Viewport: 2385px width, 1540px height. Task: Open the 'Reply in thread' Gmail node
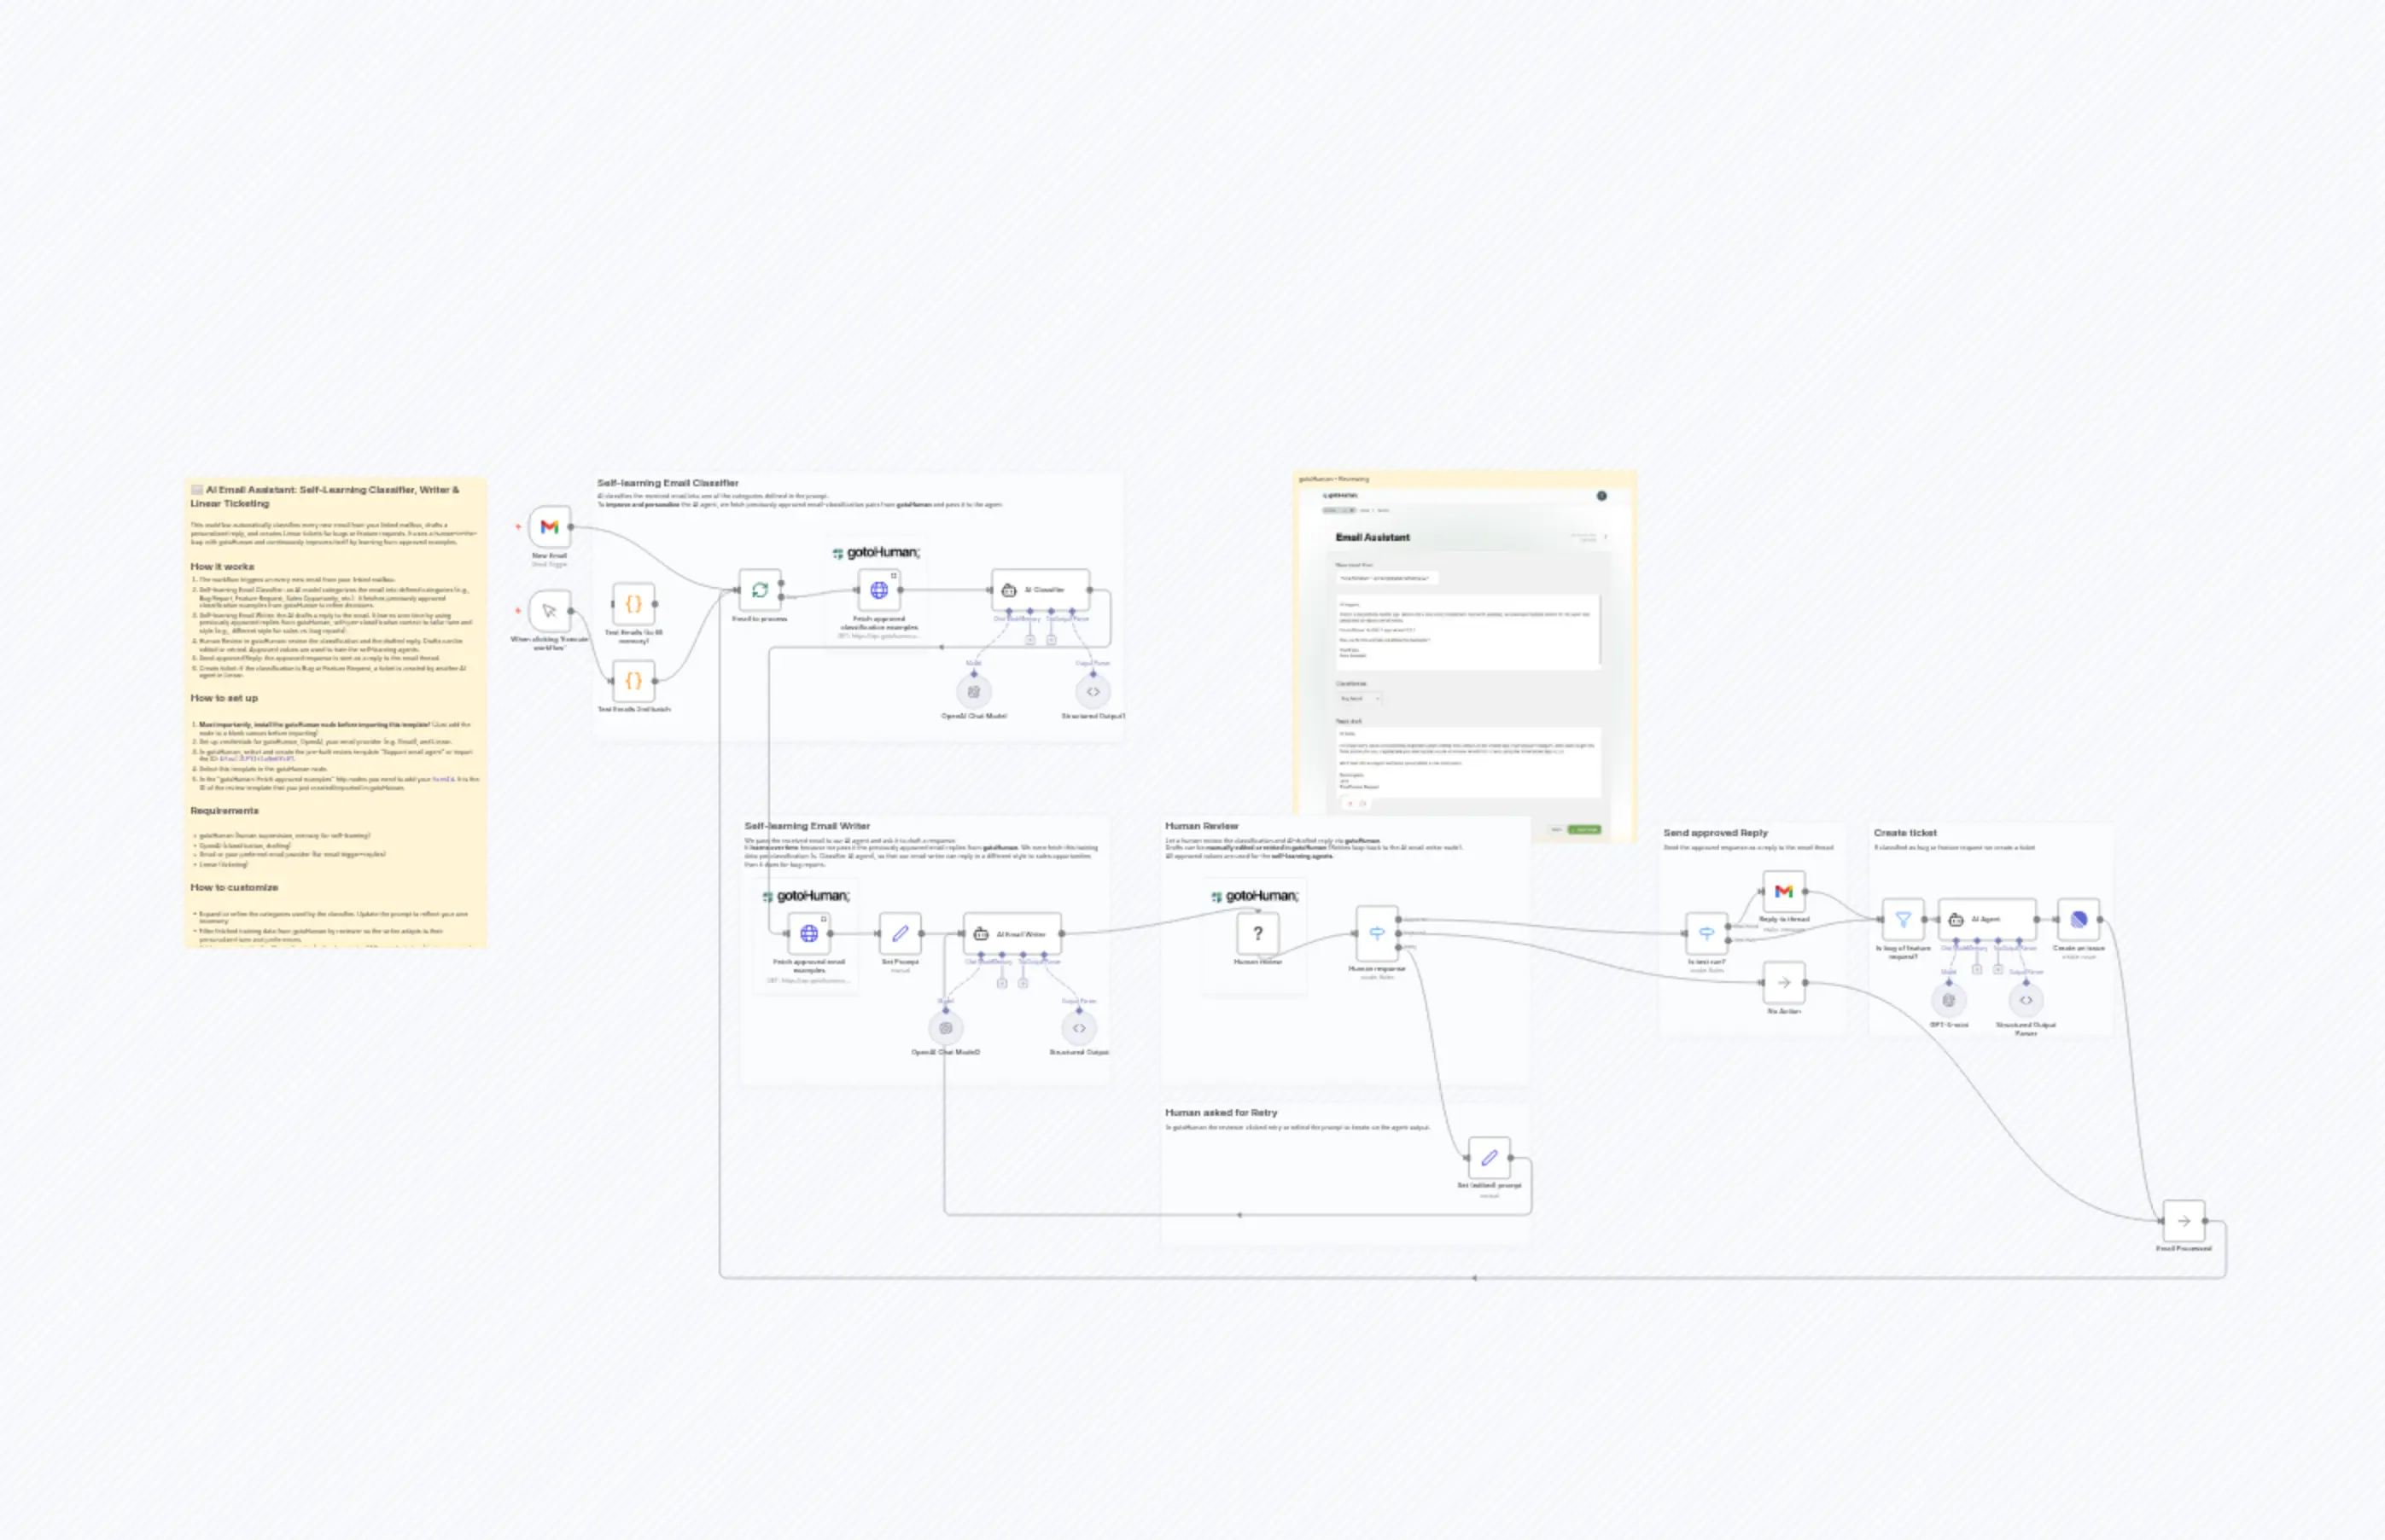click(x=1784, y=892)
